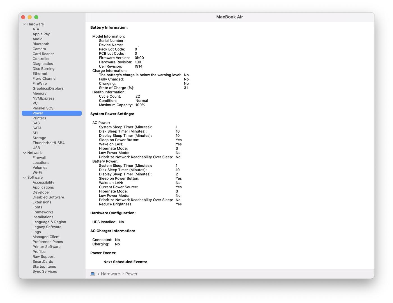
Task: Select Developer under Software
Action: (x=41, y=192)
